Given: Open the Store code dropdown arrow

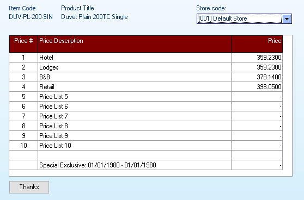Looking at the screenshot, I should (287, 19).
